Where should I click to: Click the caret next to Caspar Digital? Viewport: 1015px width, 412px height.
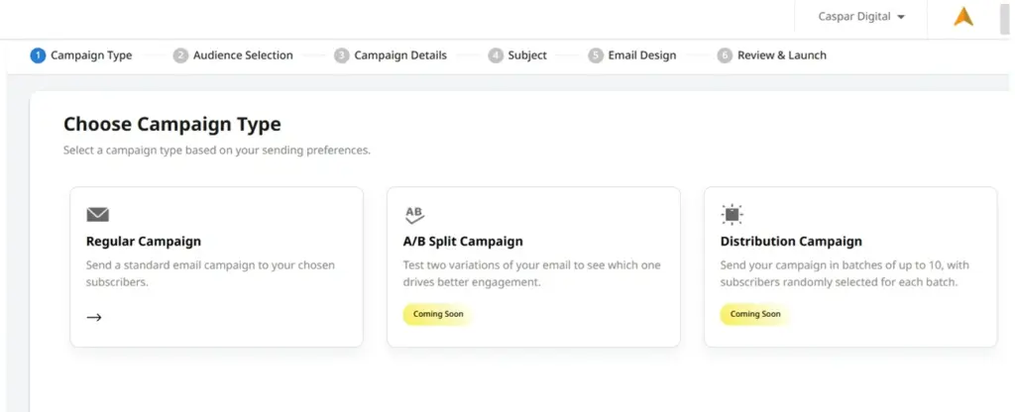click(x=900, y=18)
